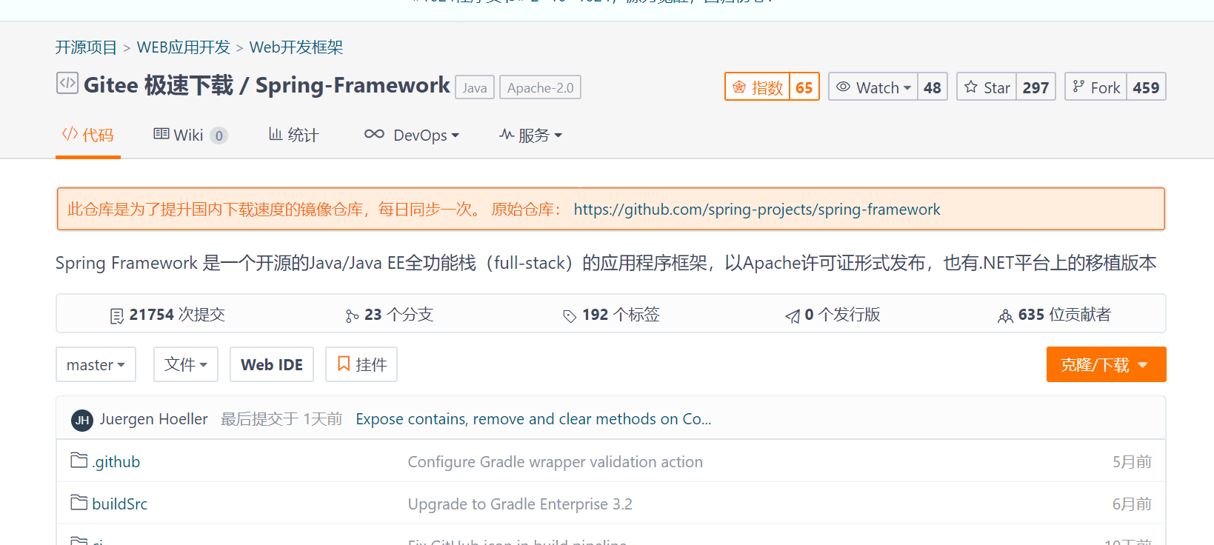The height and width of the screenshot is (545, 1214).
Task: View forks count 459
Action: (x=1146, y=87)
